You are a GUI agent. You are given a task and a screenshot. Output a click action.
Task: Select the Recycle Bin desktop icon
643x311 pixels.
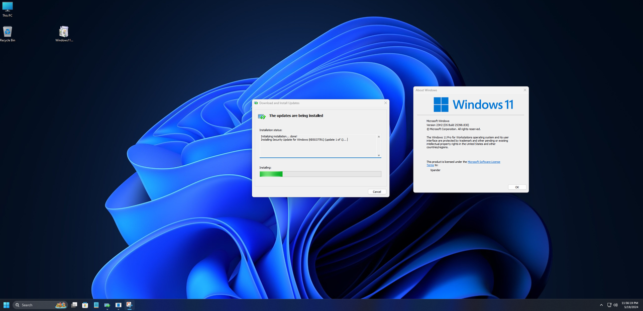coord(8,34)
